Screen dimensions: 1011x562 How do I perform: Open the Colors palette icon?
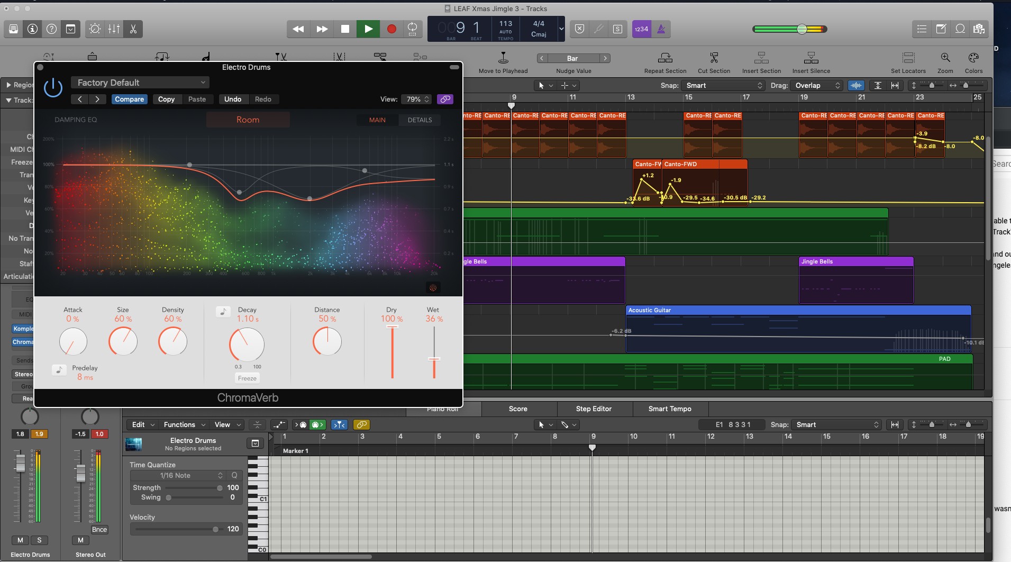tap(973, 58)
